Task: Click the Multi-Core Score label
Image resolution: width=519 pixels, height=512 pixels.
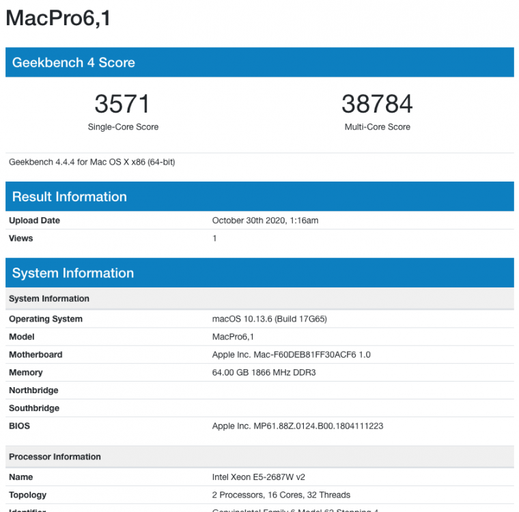Action: point(378,127)
